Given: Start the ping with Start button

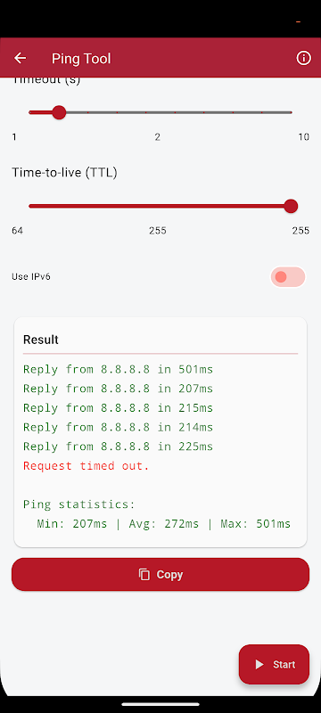Looking at the screenshot, I should click(274, 664).
